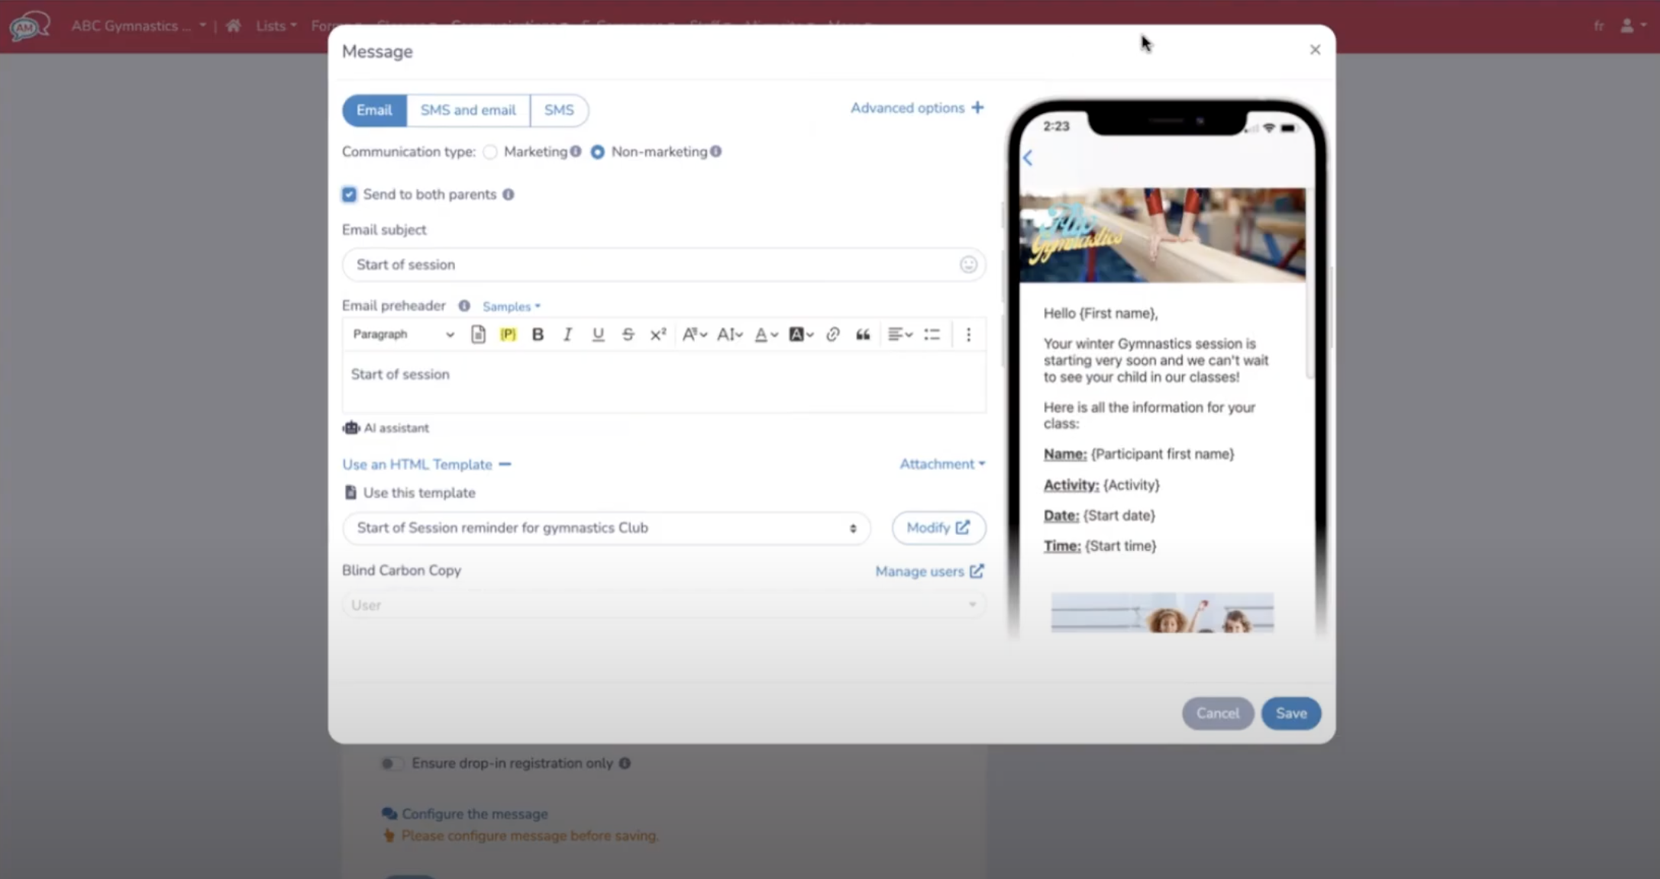Image resolution: width=1660 pixels, height=879 pixels.
Task: Open the Attachment dropdown
Action: 941,463
